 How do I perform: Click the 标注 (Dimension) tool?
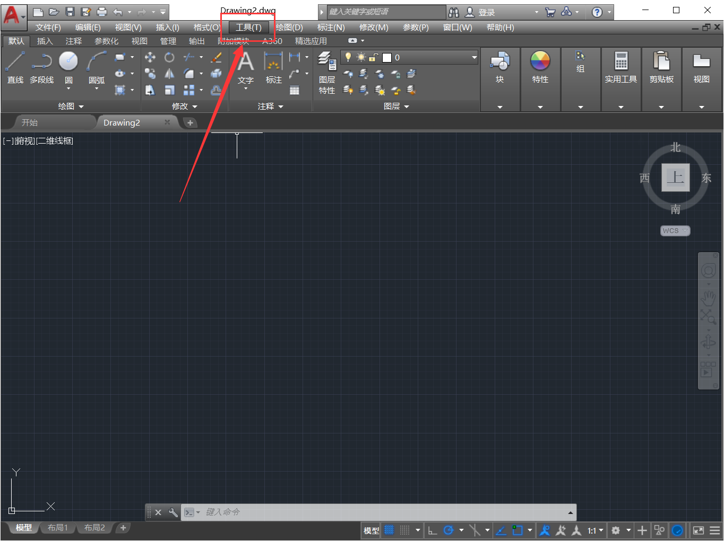[x=273, y=69]
